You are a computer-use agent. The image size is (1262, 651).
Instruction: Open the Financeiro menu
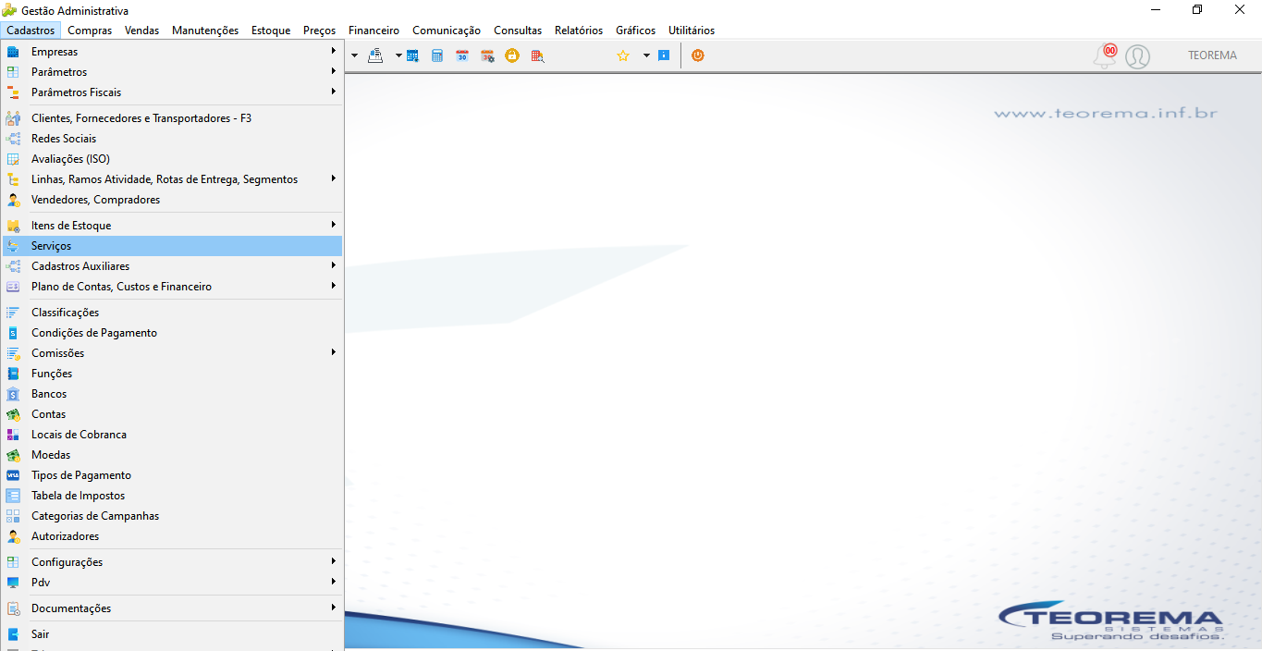374,31
